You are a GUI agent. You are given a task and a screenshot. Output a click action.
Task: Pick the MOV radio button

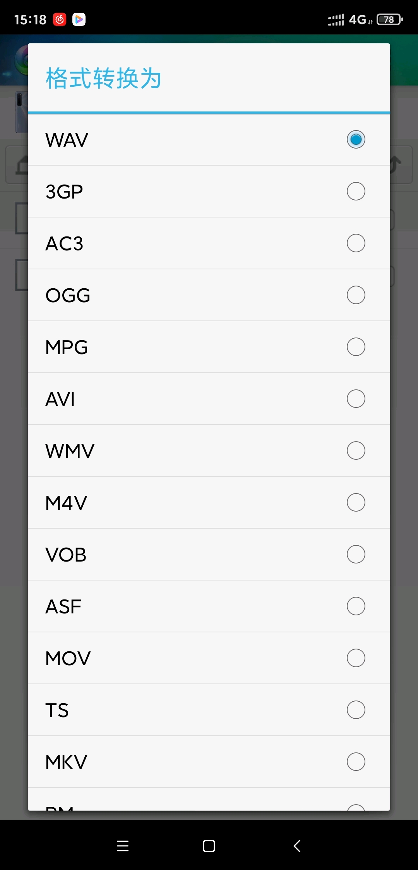coord(356,658)
